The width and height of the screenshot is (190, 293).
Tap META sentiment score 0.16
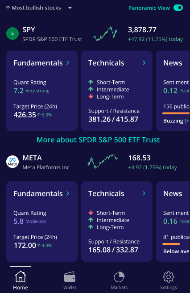coord(170,221)
